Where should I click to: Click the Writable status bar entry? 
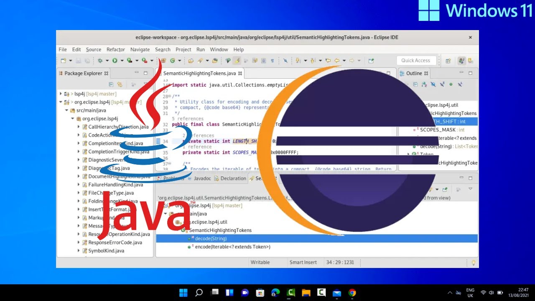pos(260,262)
